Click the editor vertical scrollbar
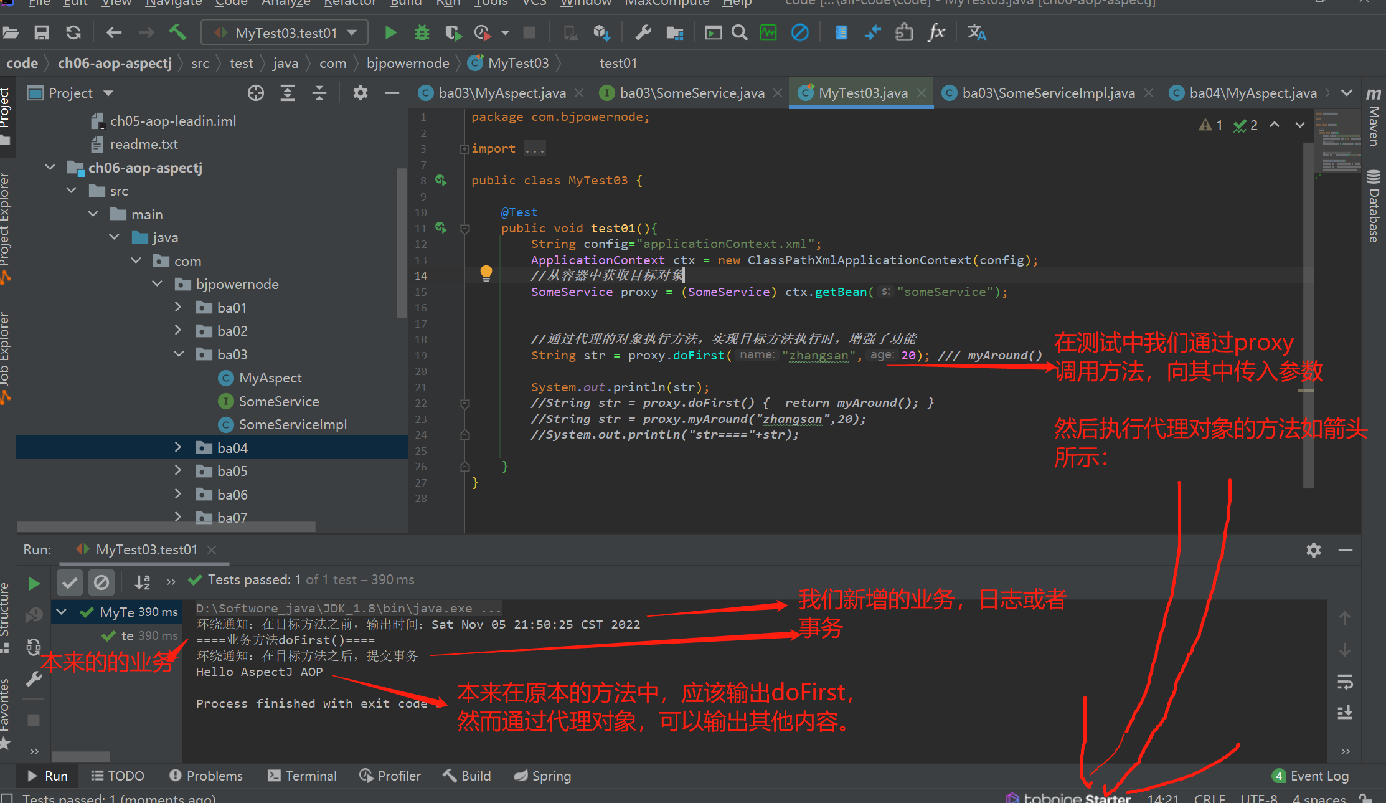The image size is (1386, 803). point(1308,311)
